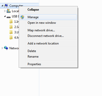Screen dimensions: 102x96
Task: Select the Computer label in tree
Action: coord(16,6)
